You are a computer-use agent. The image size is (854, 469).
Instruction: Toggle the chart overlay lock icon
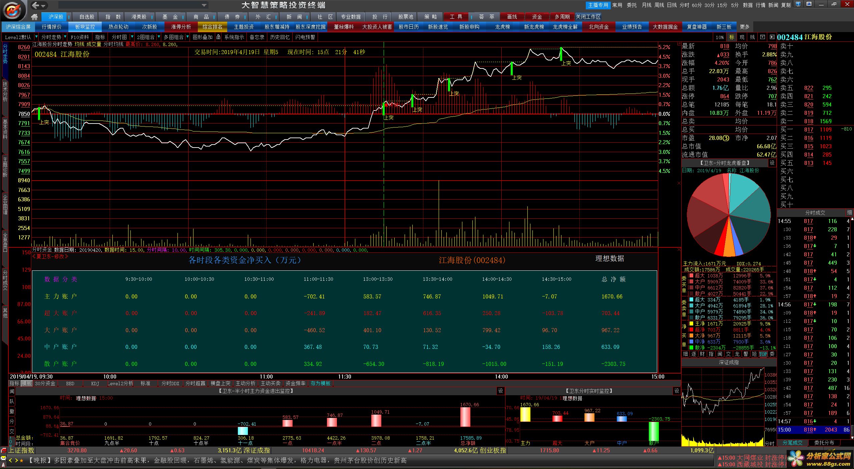point(219,37)
